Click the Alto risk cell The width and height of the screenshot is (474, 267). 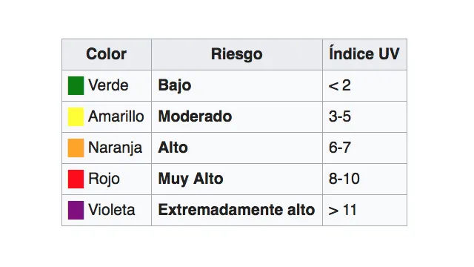tap(237, 148)
